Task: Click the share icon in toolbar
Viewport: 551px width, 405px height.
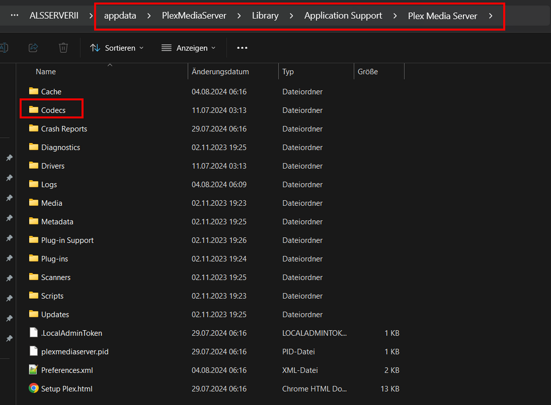Action: pos(33,48)
